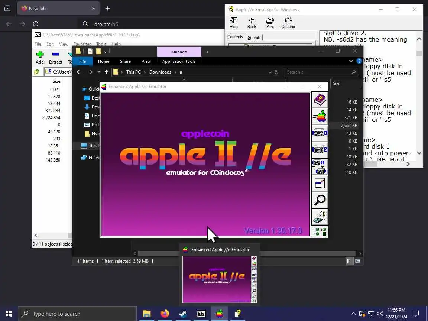Open Edit menu in 7-Zip
Viewport: 428px width, 321px height.
[50, 44]
